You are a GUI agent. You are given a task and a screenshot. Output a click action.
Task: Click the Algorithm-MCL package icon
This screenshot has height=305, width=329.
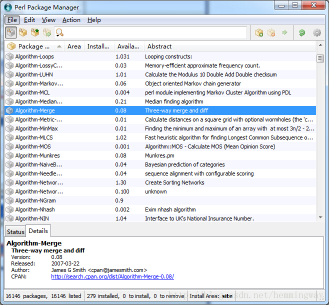9,92
